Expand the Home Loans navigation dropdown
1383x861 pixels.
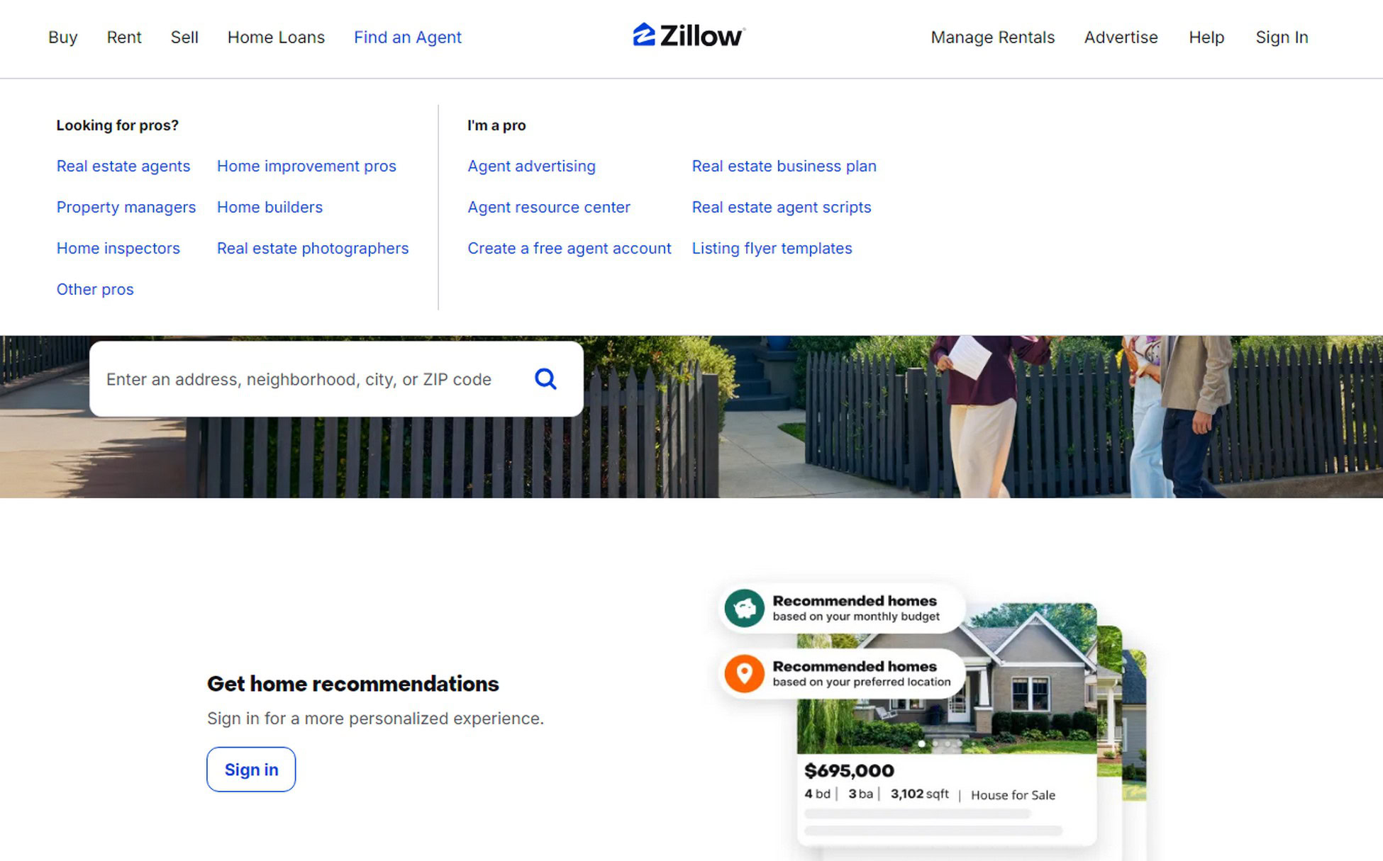coord(275,37)
